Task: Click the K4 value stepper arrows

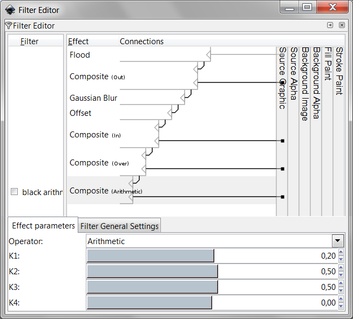Action: pyautogui.click(x=341, y=303)
